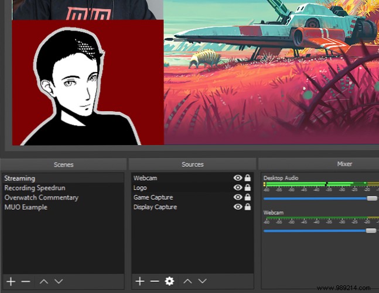Move source down with arrow icon
Screen dimensions: 379x293
[x=202, y=281]
